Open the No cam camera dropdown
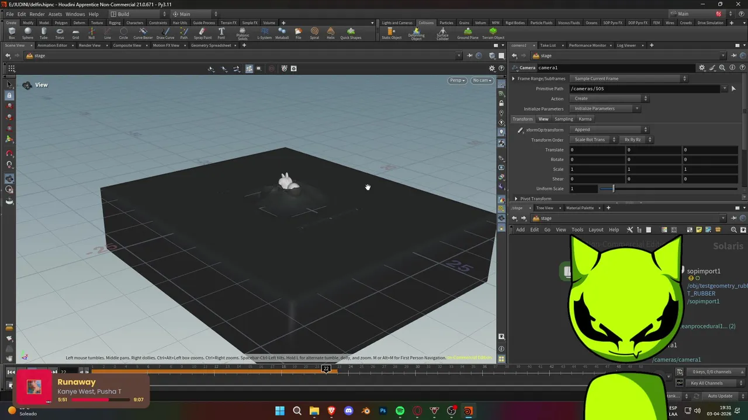748x420 pixels. click(482, 80)
